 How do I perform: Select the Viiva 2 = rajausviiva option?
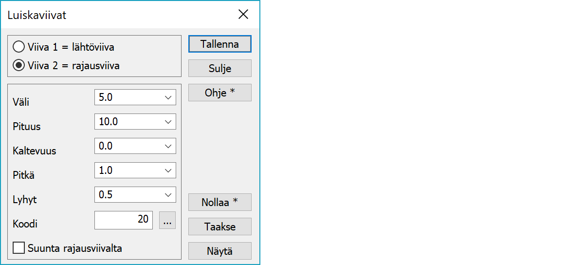coord(19,66)
